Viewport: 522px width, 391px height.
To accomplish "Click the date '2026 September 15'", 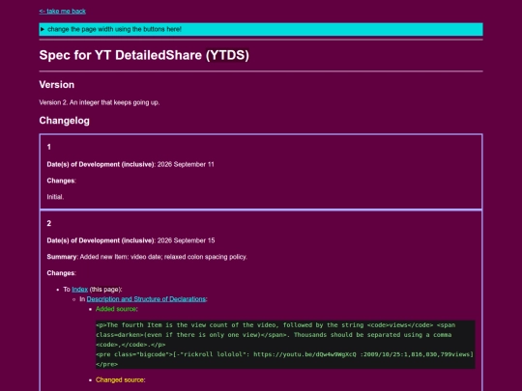I will coord(186,240).
